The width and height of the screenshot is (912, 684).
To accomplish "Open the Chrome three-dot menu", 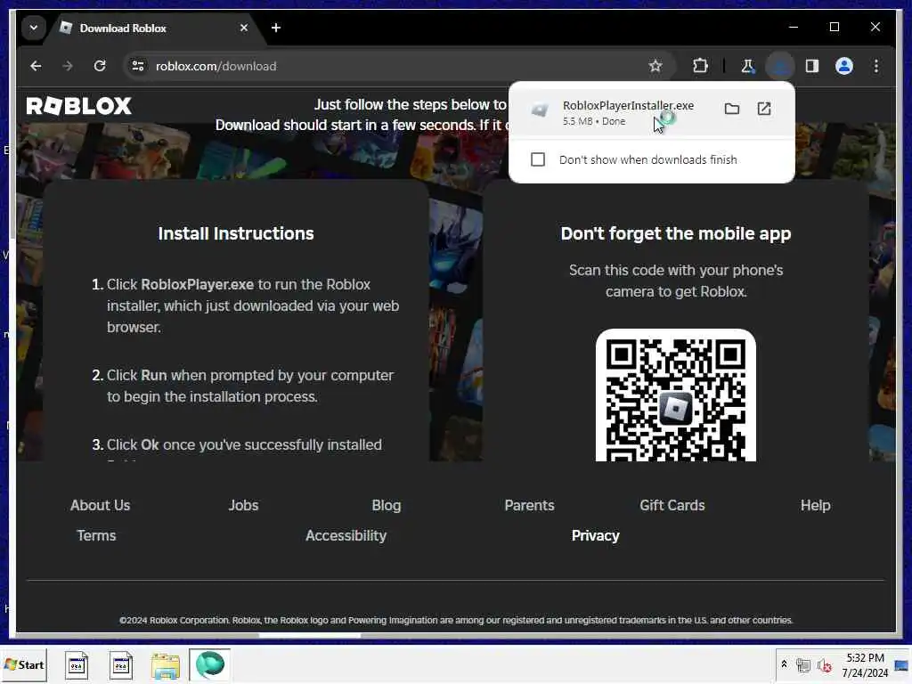I will [876, 66].
